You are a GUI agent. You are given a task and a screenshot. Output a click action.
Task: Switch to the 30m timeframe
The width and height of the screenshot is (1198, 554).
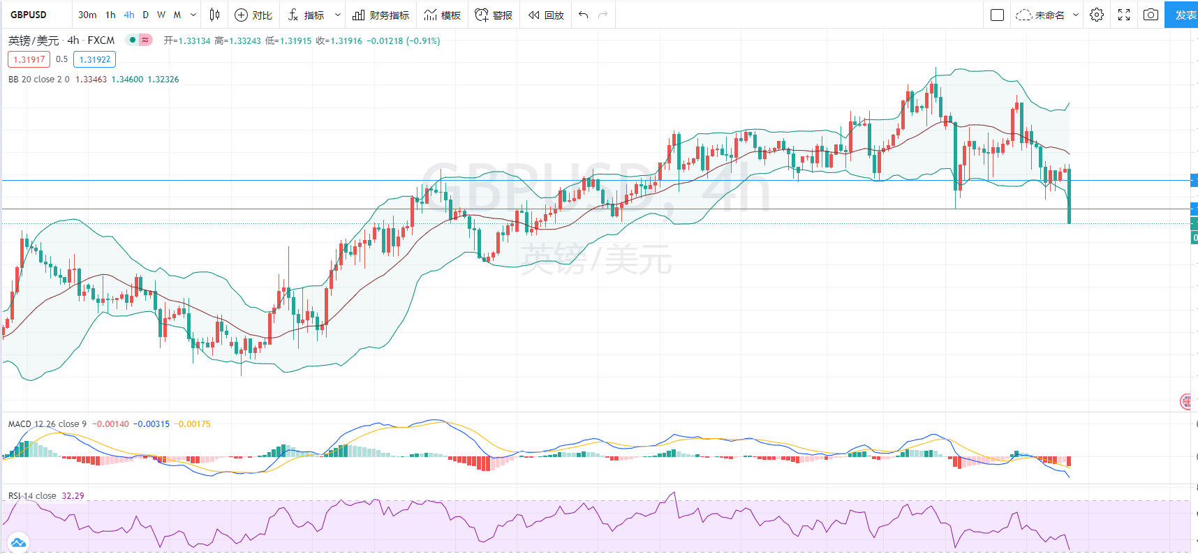coord(87,15)
